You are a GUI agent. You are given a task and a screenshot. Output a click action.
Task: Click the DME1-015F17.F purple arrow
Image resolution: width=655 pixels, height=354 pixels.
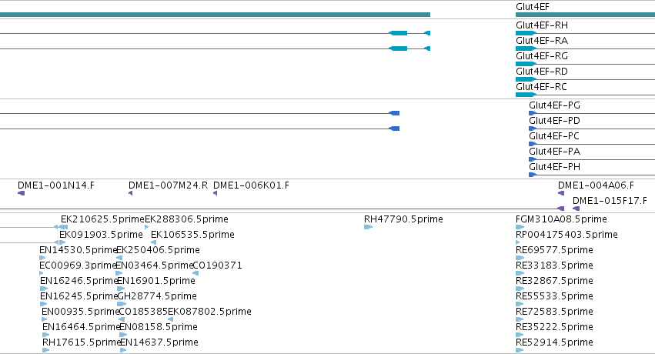click(x=576, y=209)
